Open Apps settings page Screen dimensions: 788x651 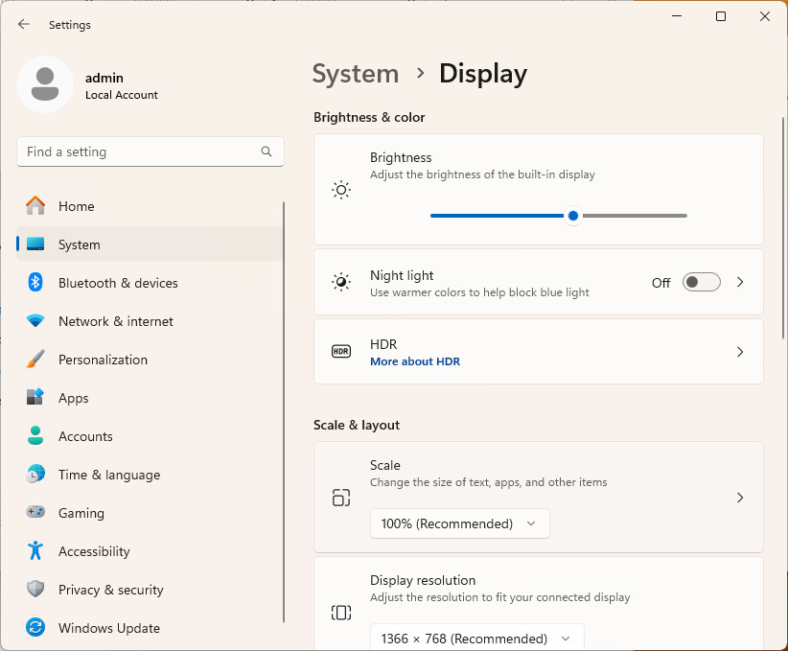150,398
